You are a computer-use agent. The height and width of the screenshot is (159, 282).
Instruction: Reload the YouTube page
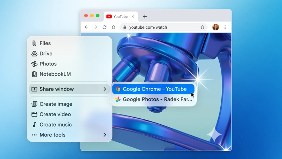coord(104,27)
